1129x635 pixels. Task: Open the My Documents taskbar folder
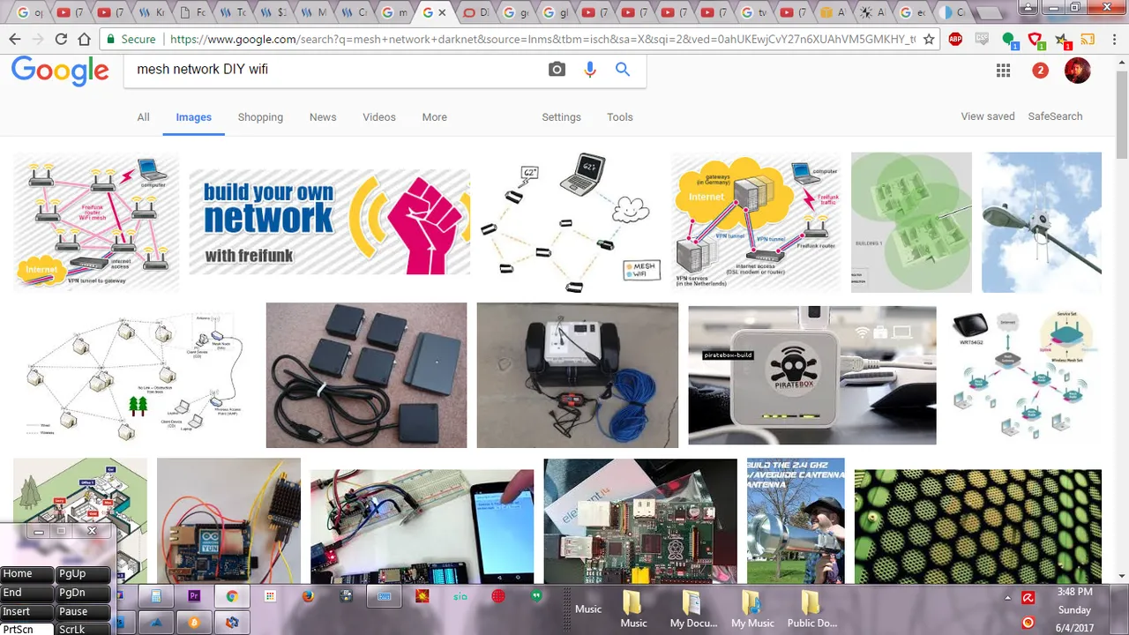coord(693,609)
